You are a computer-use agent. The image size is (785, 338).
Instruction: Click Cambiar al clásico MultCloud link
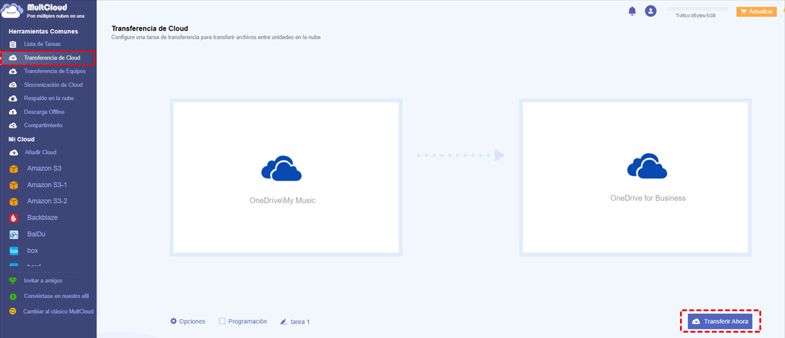(58, 311)
